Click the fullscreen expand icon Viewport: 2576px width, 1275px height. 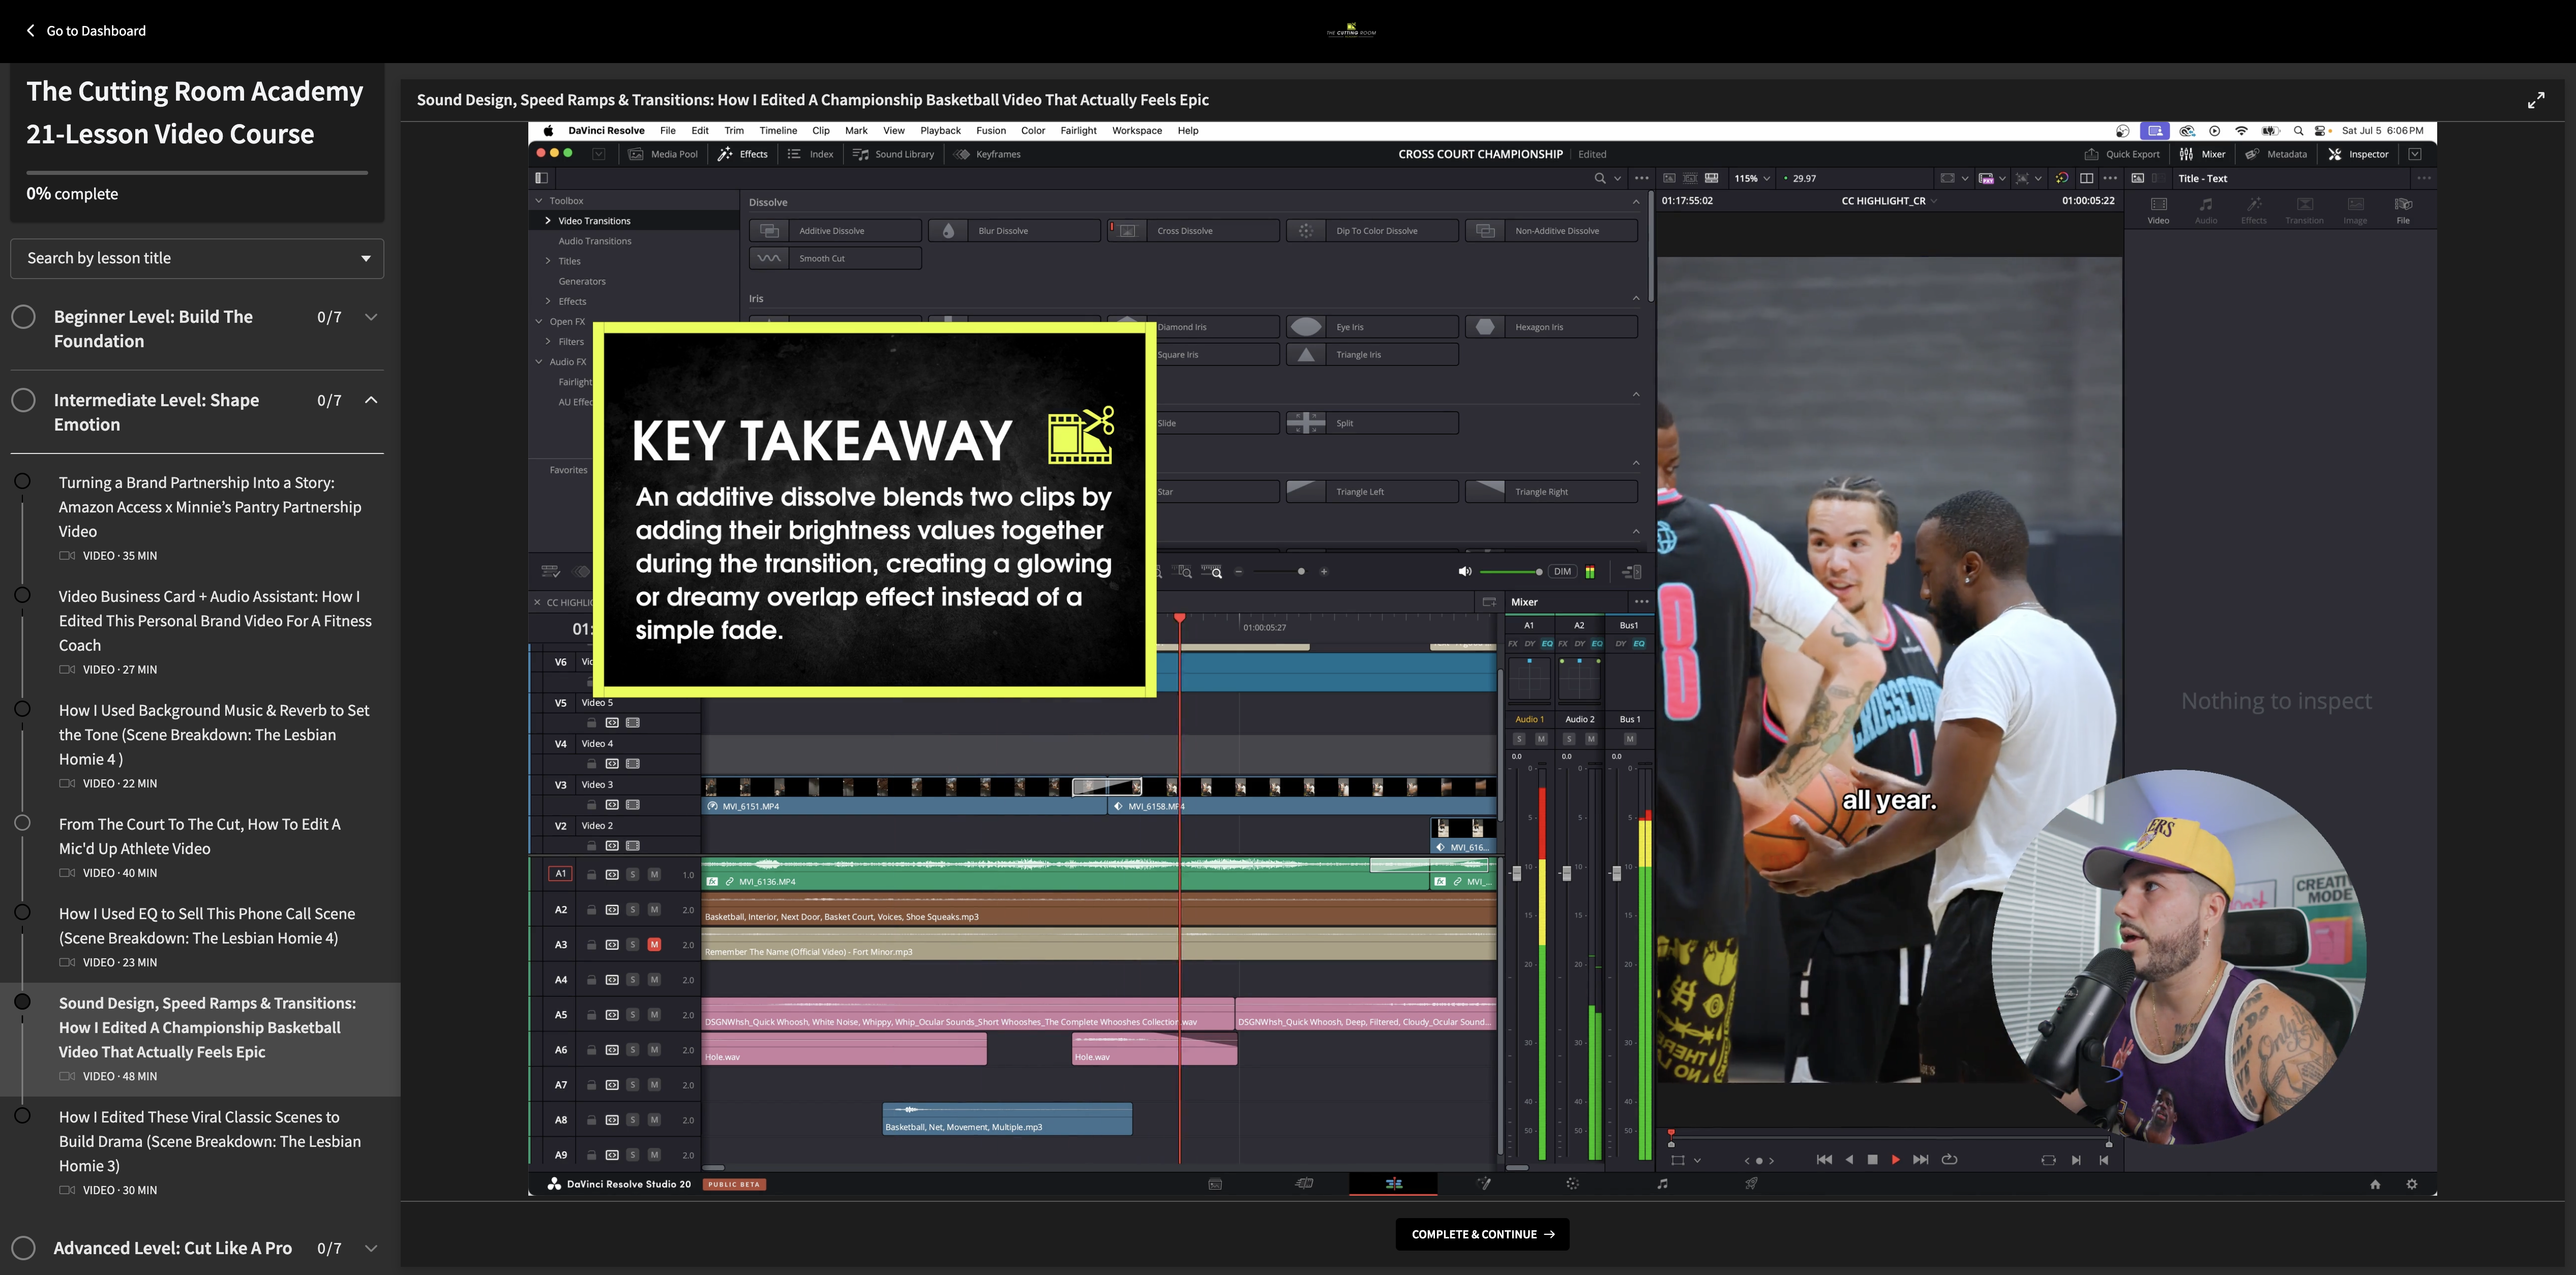(x=2535, y=100)
